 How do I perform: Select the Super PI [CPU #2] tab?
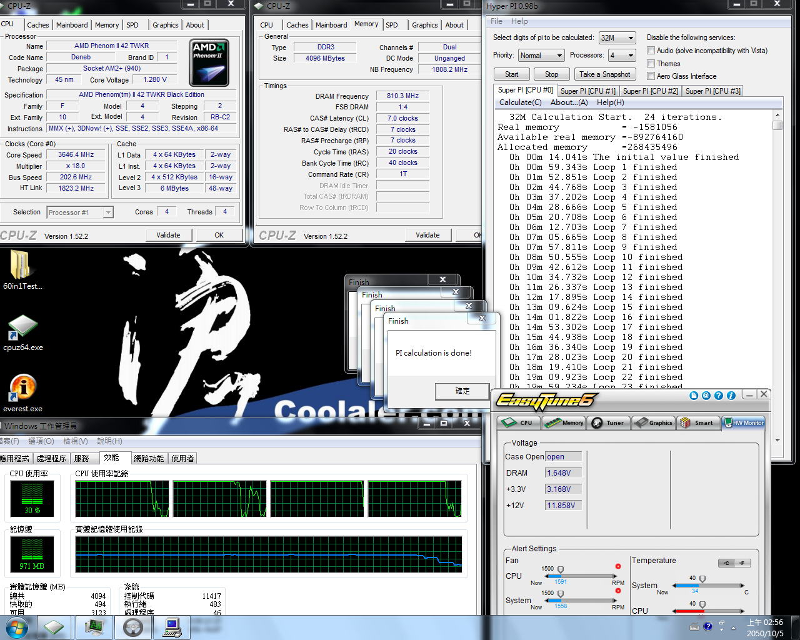pyautogui.click(x=650, y=91)
